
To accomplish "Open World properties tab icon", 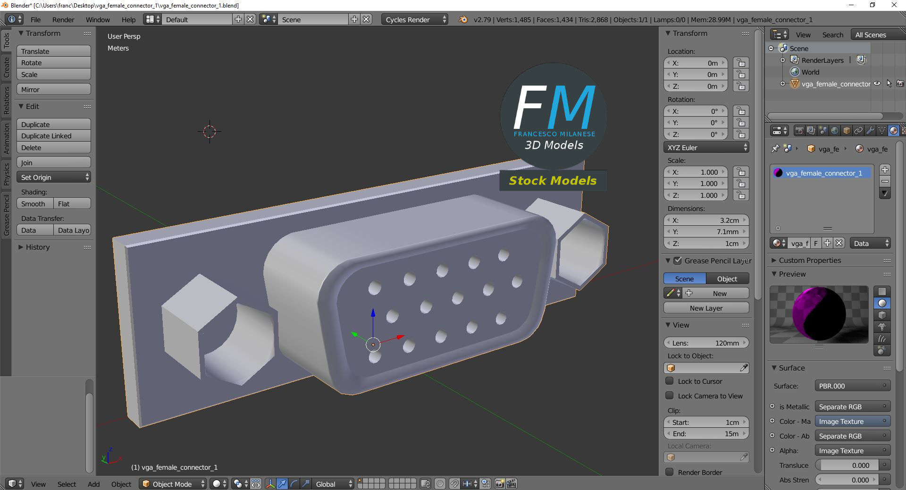I will coord(835,131).
